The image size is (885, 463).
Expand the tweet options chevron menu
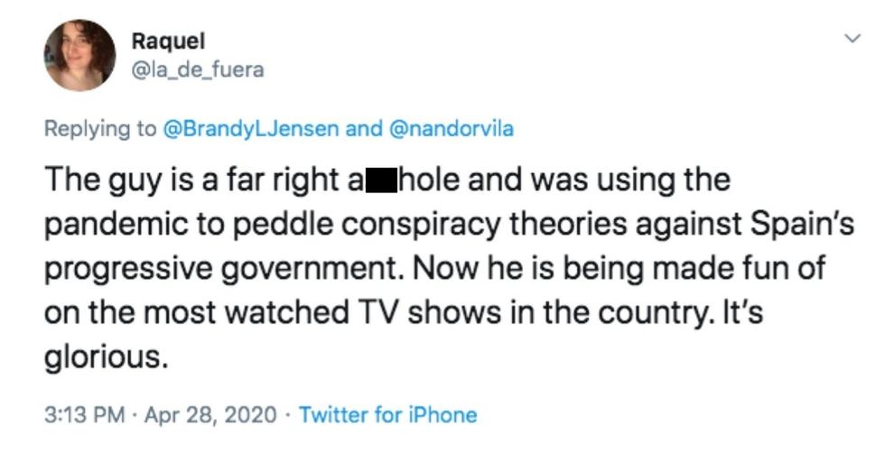pyautogui.click(x=851, y=39)
